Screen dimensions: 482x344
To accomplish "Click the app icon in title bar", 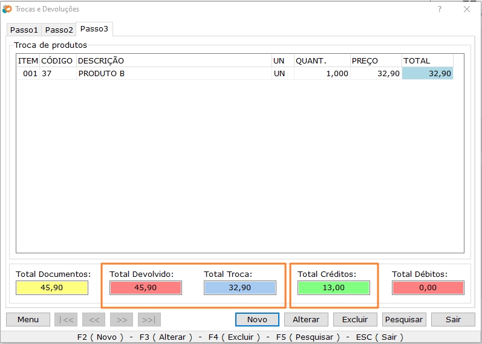I will pyautogui.click(x=7, y=9).
